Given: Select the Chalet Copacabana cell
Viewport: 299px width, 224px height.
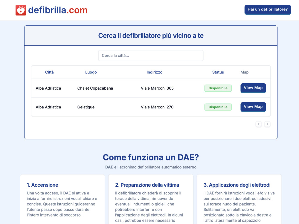Looking at the screenshot, I should click(x=95, y=88).
